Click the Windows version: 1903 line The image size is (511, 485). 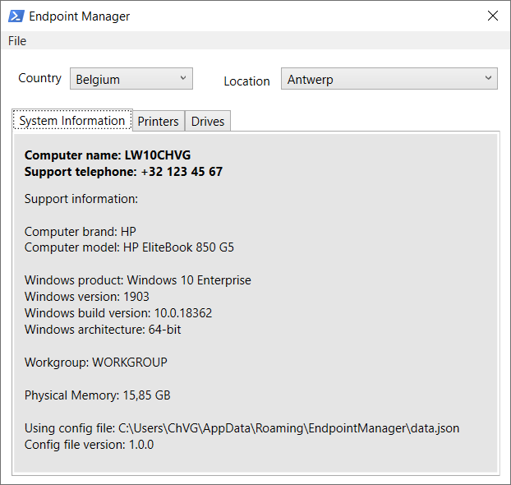click(x=87, y=297)
